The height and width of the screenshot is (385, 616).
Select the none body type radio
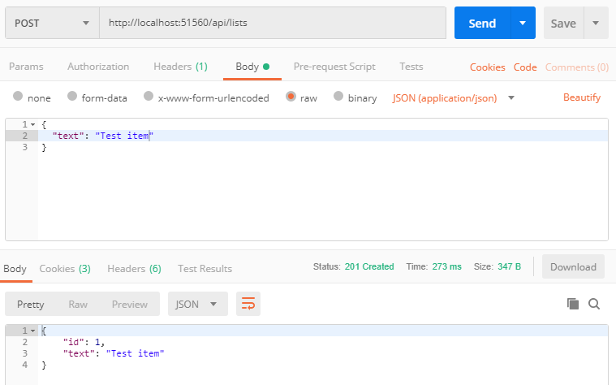click(19, 97)
